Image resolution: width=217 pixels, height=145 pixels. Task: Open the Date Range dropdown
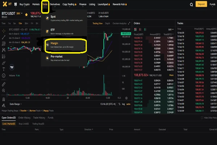(16, 104)
